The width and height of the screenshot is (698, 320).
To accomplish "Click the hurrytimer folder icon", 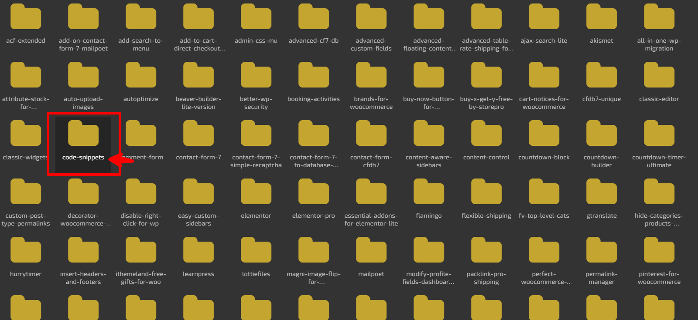I will pyautogui.click(x=26, y=250).
